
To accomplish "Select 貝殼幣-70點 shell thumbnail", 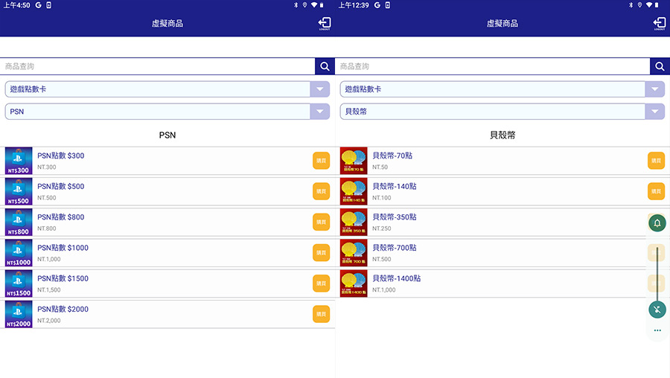I will tap(354, 161).
